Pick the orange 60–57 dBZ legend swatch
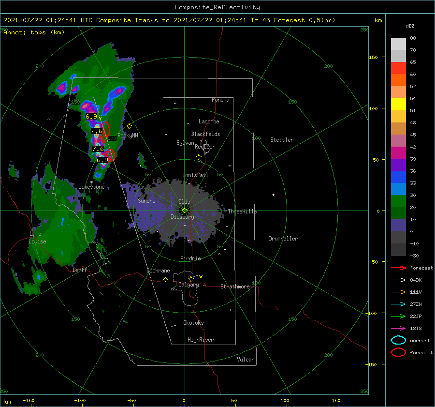This screenshot has height=407, width=435. tap(398, 80)
